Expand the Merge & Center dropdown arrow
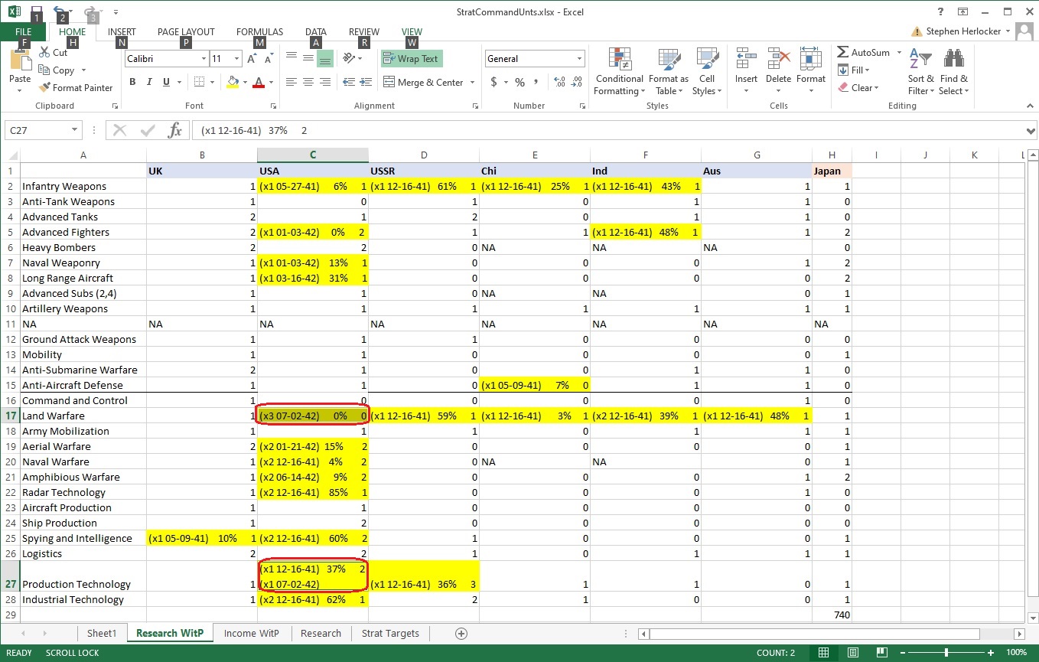This screenshot has height=662, width=1039. pos(472,83)
